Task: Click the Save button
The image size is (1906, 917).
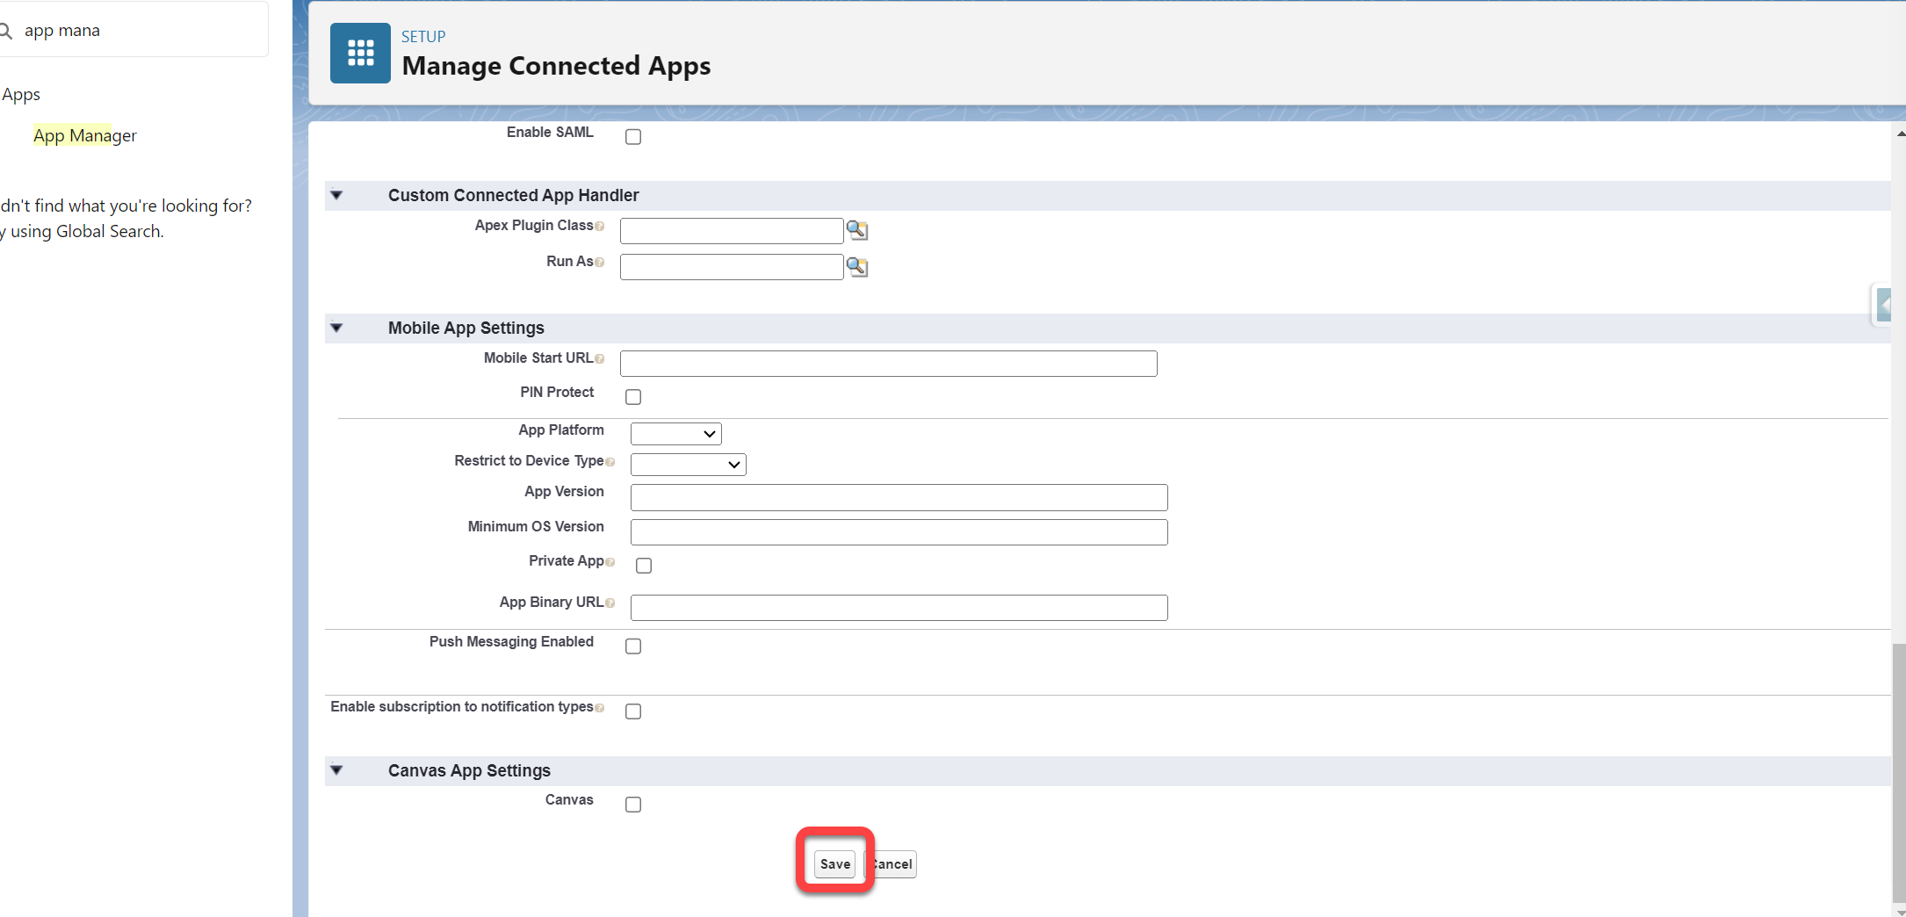Action: (834, 864)
